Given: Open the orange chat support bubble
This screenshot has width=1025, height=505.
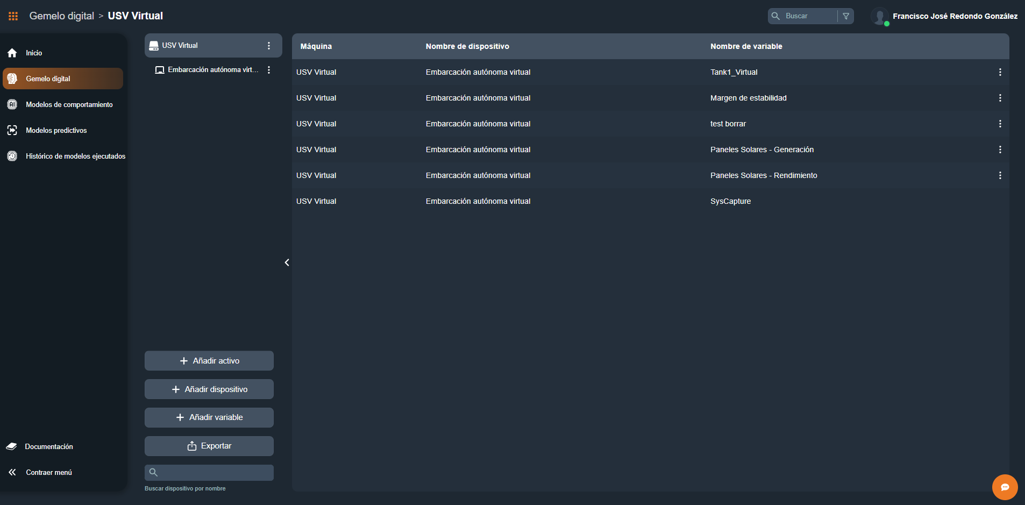Looking at the screenshot, I should point(1005,487).
